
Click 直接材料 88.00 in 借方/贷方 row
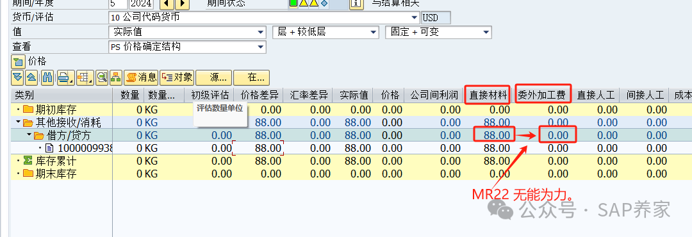coord(497,135)
